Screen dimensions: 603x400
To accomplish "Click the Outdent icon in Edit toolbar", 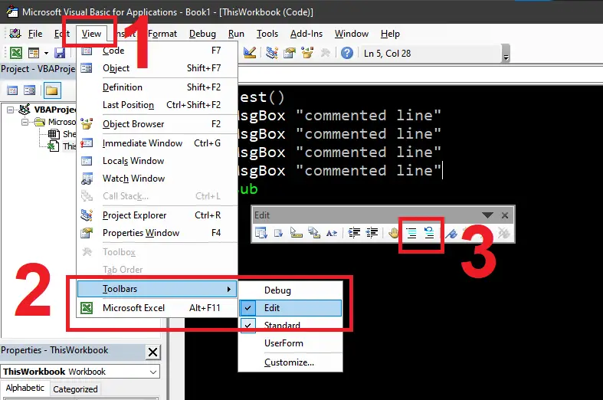I will pyautogui.click(x=372, y=233).
